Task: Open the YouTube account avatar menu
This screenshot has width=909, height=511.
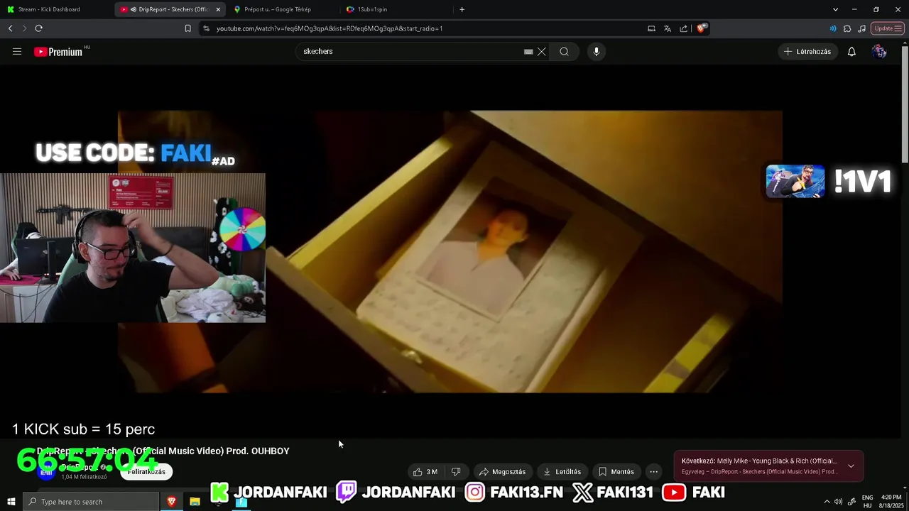Action: coord(879,51)
